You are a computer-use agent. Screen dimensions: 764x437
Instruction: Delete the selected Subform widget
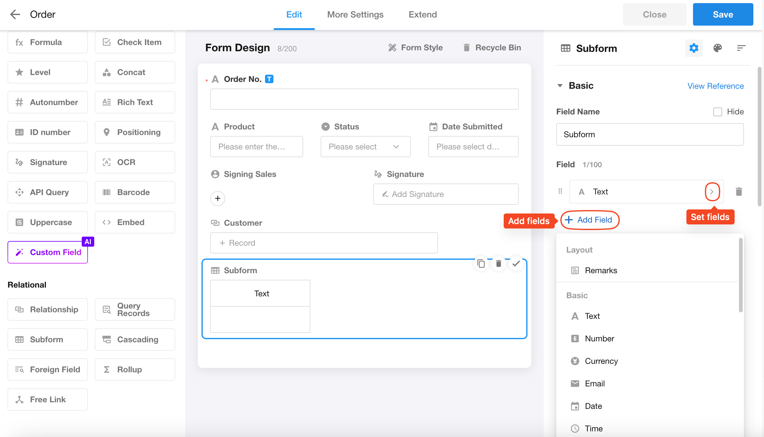point(498,264)
